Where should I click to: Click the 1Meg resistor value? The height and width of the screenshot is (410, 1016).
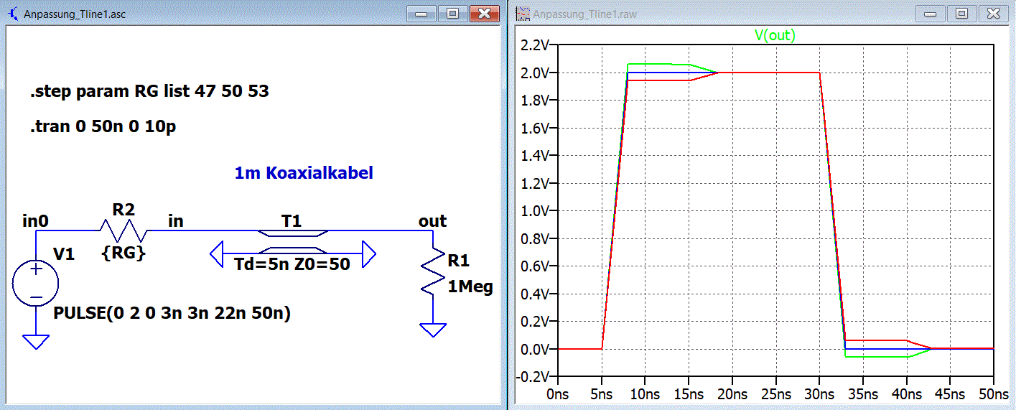pos(470,287)
